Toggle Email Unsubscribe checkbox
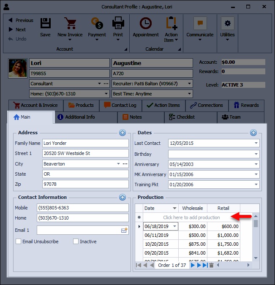275x285 pixels. click(x=18, y=242)
